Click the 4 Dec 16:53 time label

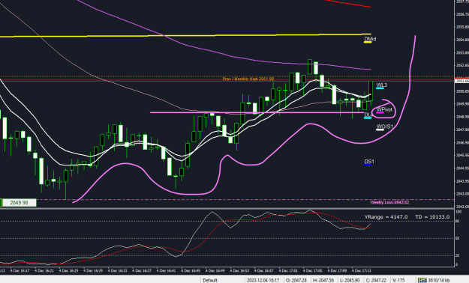tap(239, 271)
